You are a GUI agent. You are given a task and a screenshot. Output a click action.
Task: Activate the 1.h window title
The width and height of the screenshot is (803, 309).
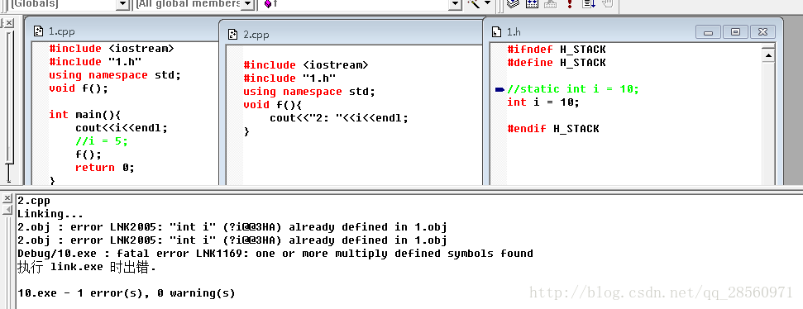[x=514, y=31]
